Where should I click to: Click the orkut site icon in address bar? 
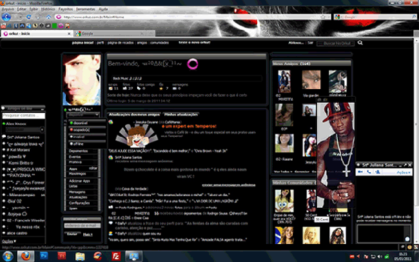pyautogui.click(x=58, y=17)
